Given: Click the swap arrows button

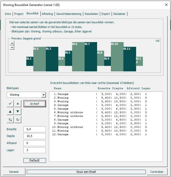Looking at the screenshot, I should coord(10,120).
